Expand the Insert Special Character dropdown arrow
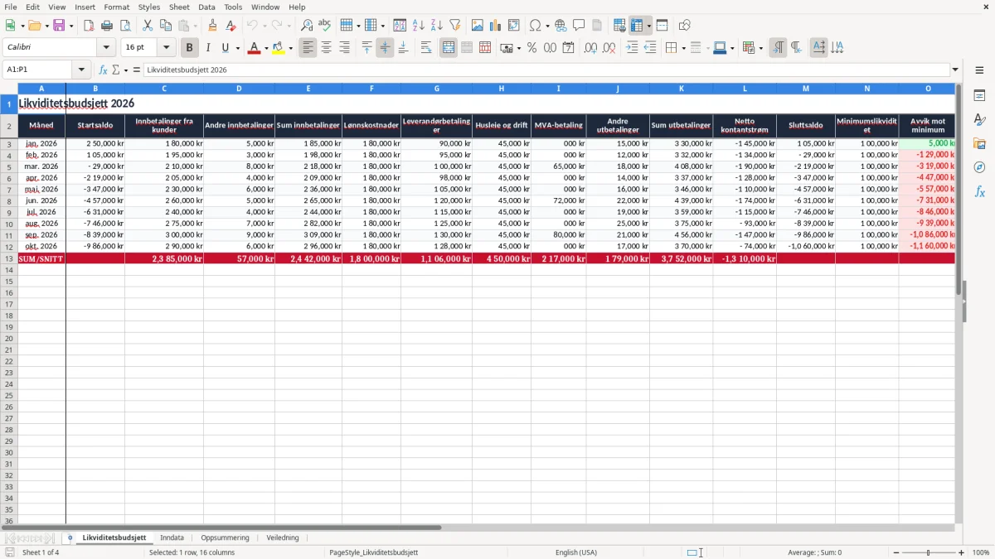 [547, 26]
